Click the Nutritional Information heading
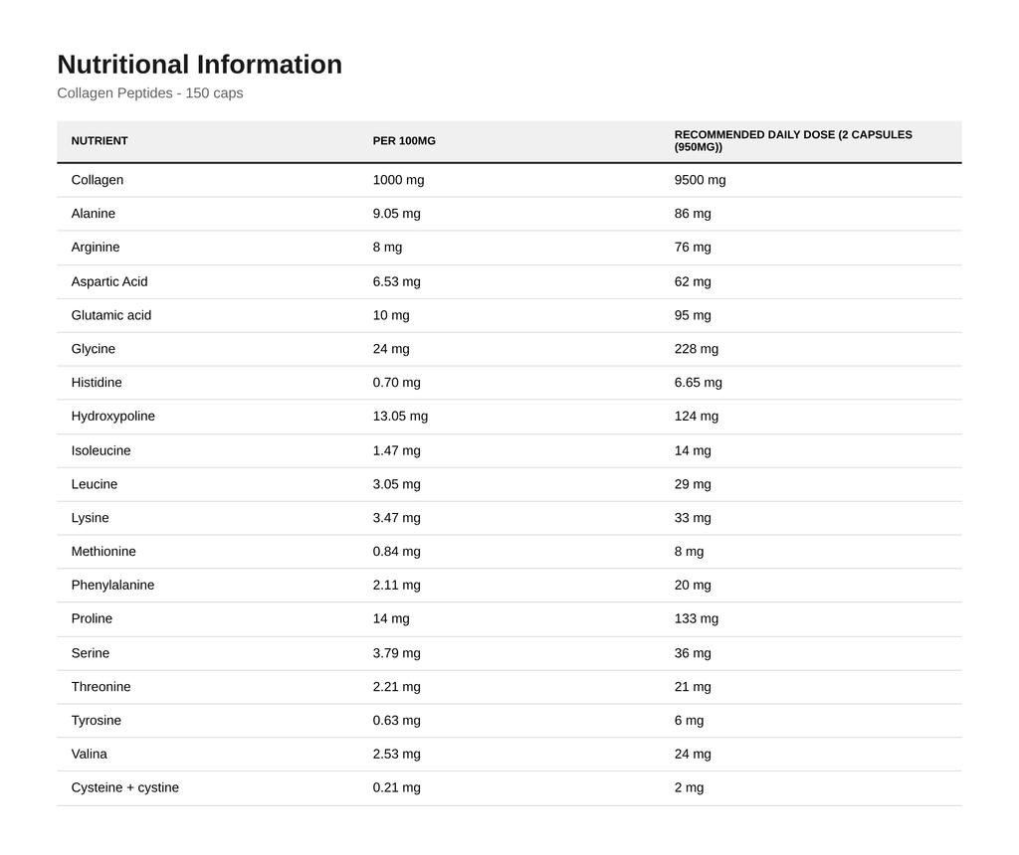The image size is (1019, 855). (199, 65)
